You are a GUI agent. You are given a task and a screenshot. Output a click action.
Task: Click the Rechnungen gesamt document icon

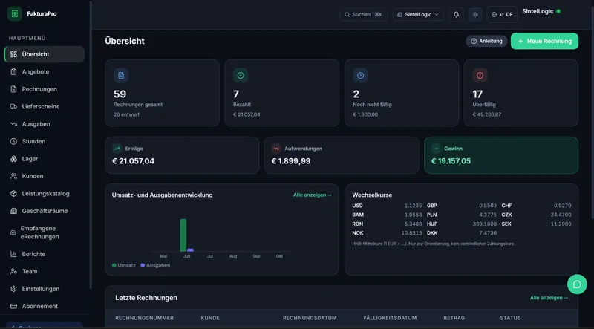pyautogui.click(x=121, y=76)
